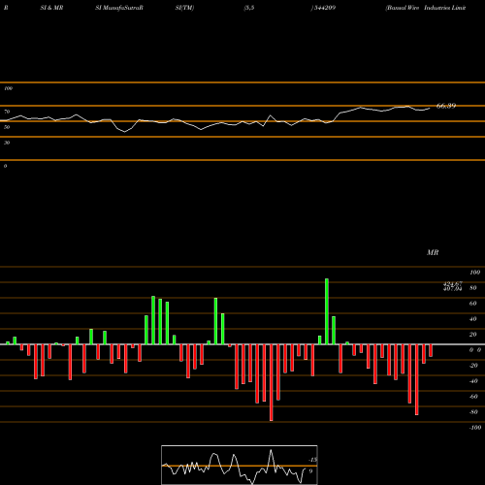Click the MR axis label '-80'
This screenshot has height=485, width=485.
[x=473, y=412]
